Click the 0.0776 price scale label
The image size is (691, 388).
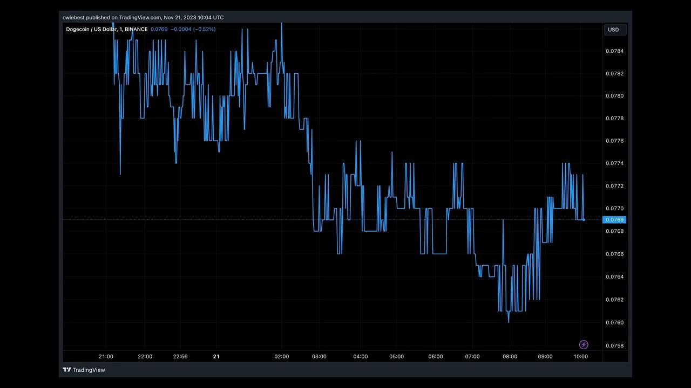click(614, 141)
